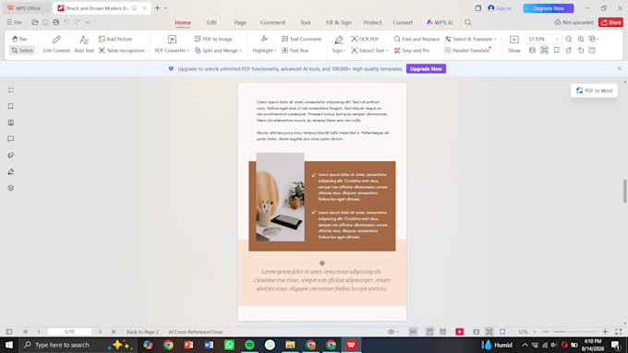The image size is (628, 353).
Task: Expand the Highlight dropdown
Action: 264,44
